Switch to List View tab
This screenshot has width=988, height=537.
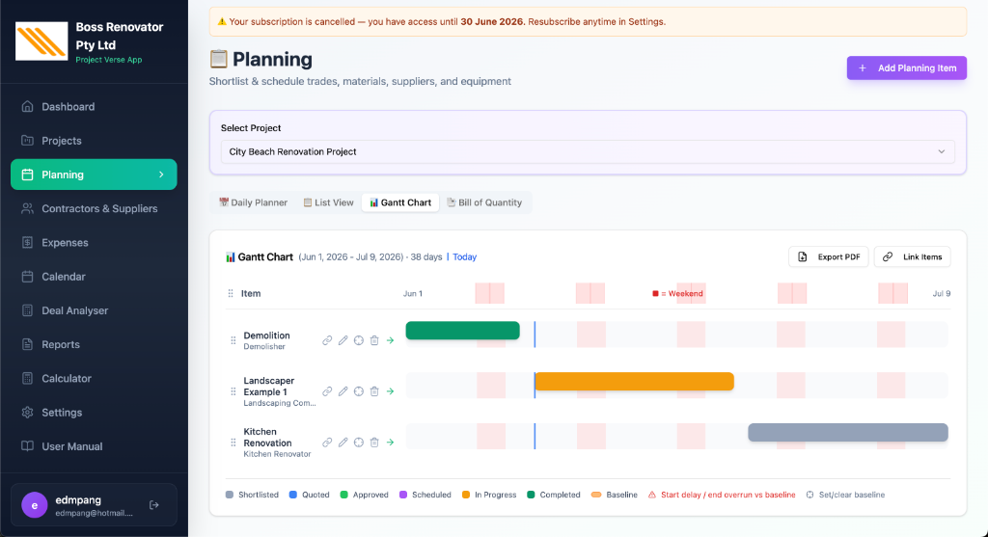coord(328,202)
